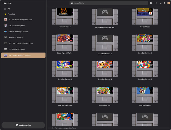Click 'Sem tarefas em segundo plano' status text
This screenshot has width=171, height=130.
(64, 128)
